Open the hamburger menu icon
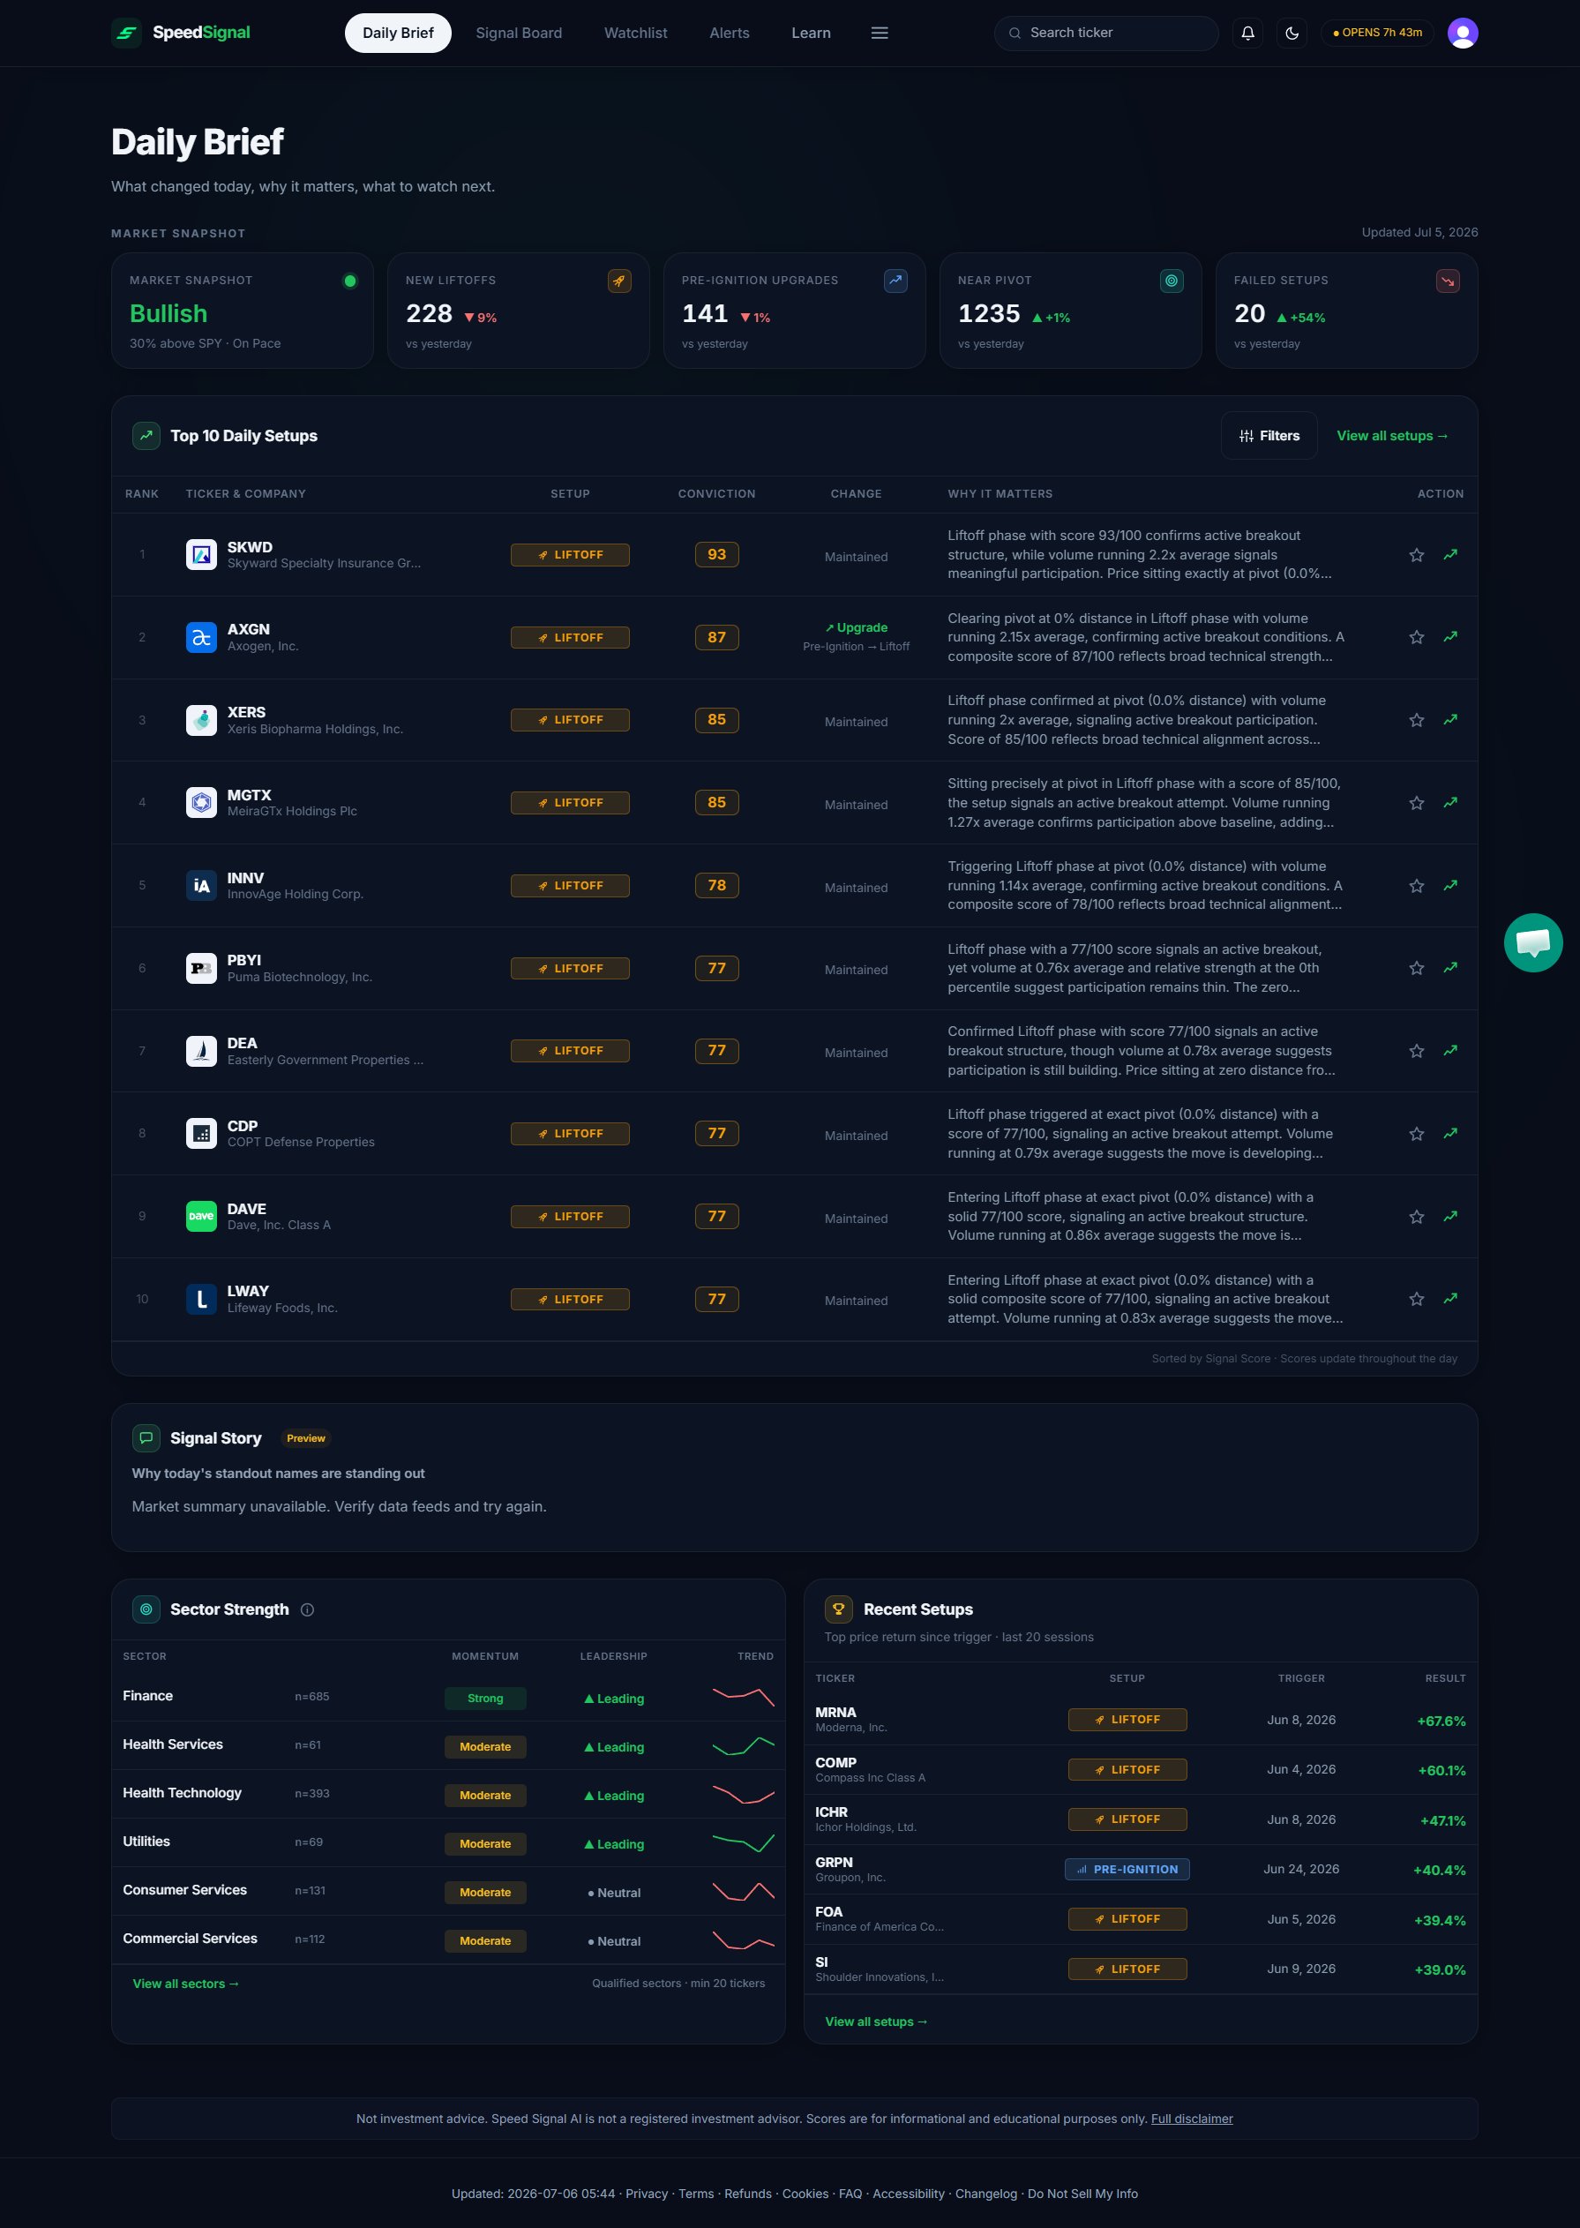The image size is (1580, 2228). (880, 33)
